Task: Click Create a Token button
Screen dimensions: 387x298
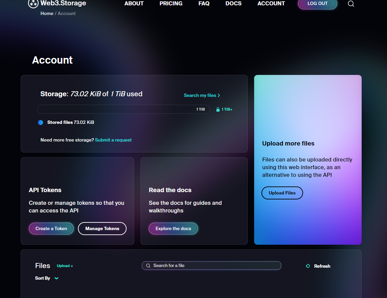Action: tap(51, 228)
